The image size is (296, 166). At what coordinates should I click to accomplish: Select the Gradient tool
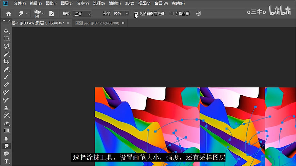click(x=6, y=131)
